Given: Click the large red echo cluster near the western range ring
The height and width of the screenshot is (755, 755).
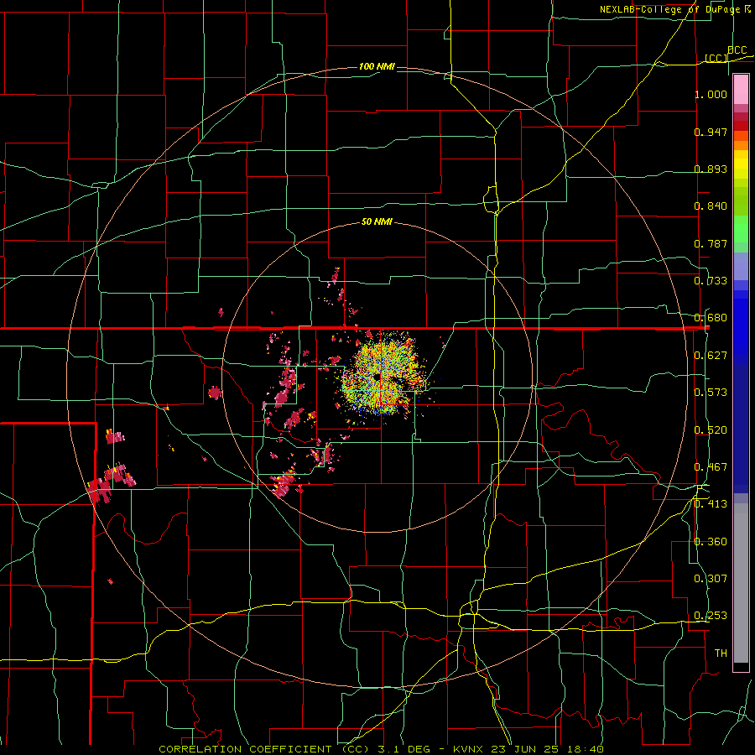Looking at the screenshot, I should [112, 482].
